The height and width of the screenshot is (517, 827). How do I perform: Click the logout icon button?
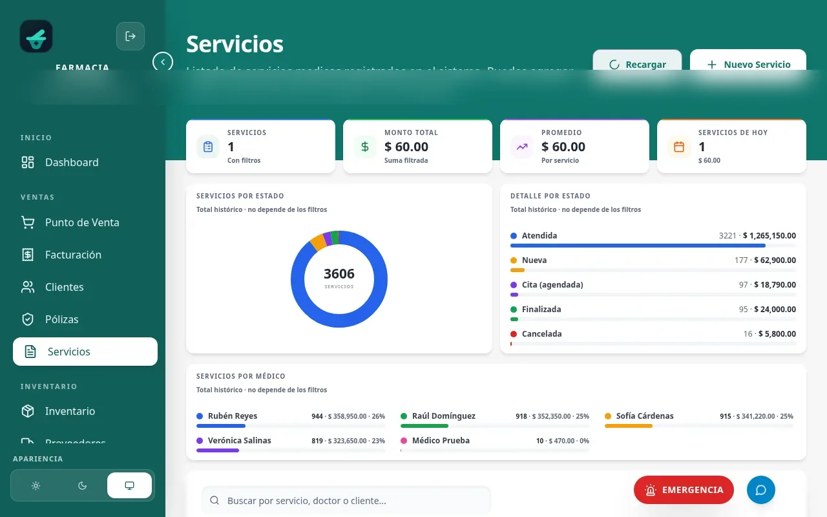[131, 36]
